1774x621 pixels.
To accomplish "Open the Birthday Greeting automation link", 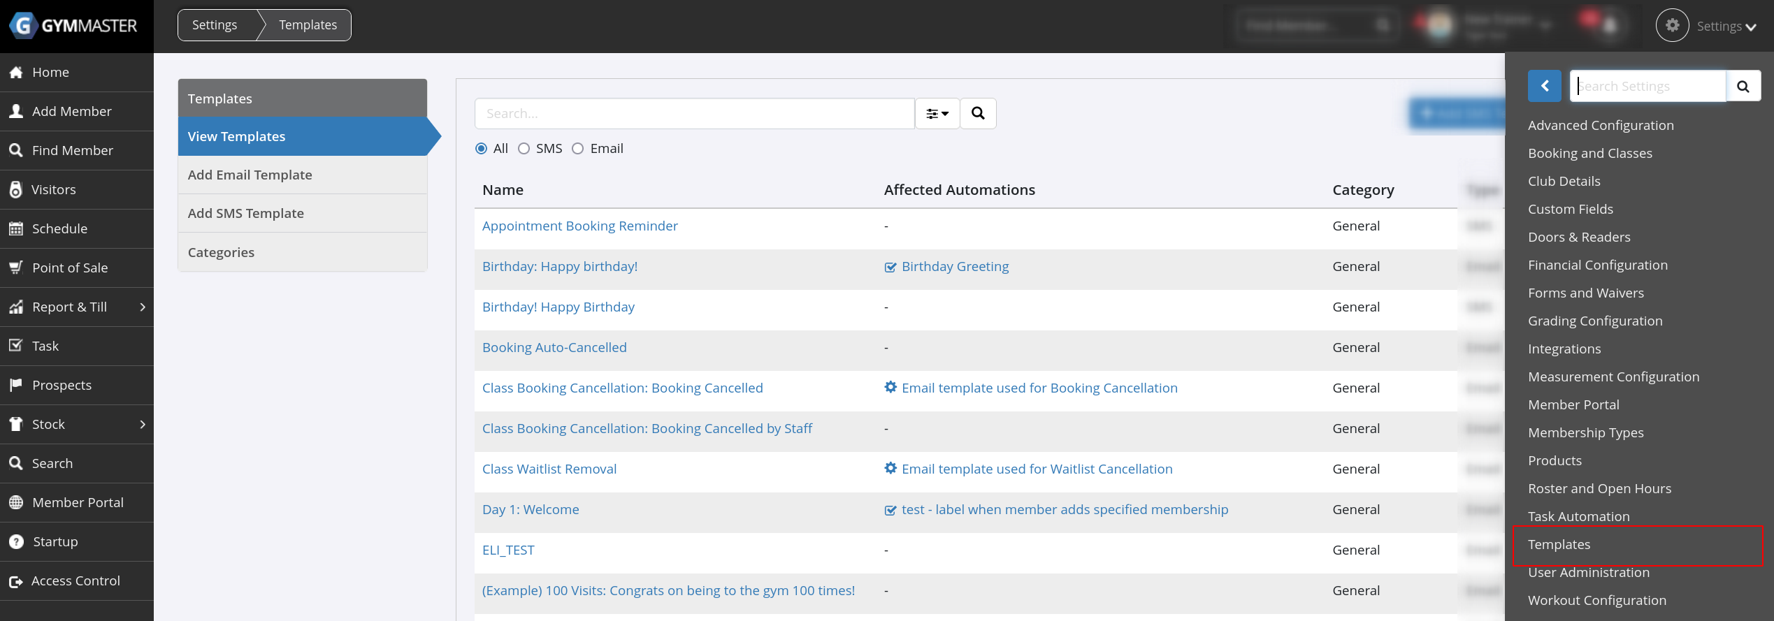I will coord(954,266).
